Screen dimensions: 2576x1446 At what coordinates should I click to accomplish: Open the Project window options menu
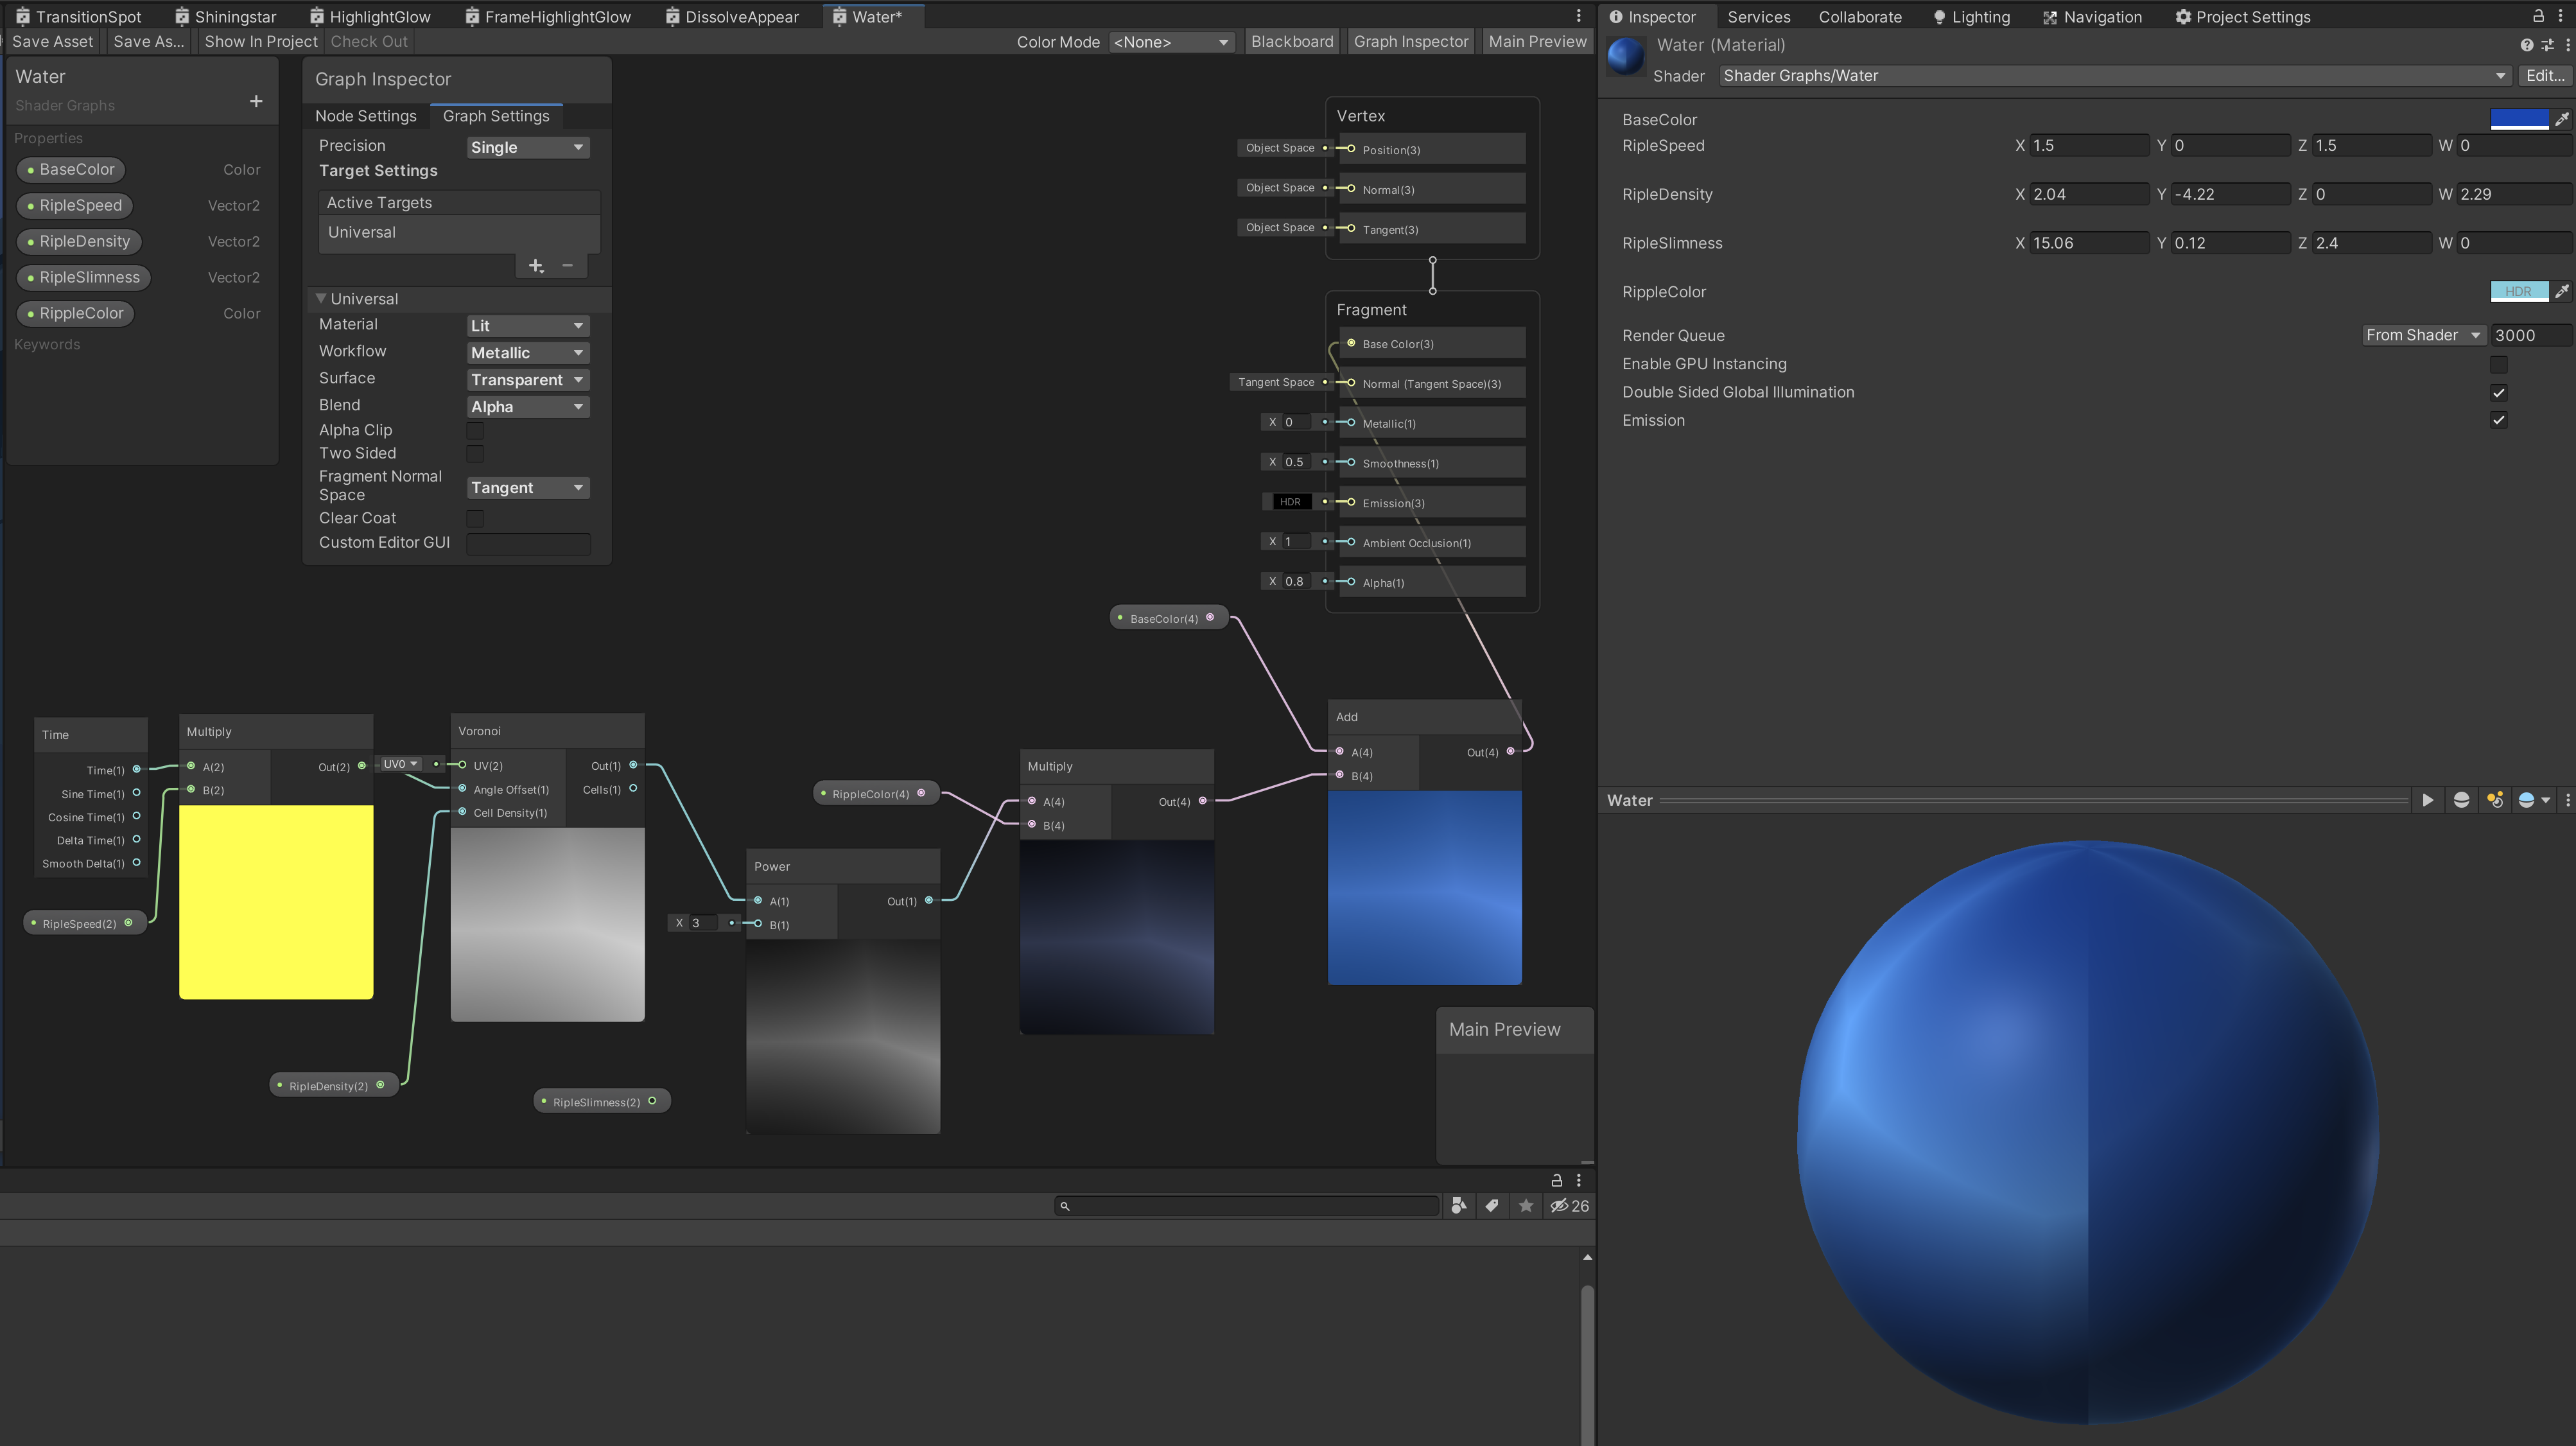pyautogui.click(x=1579, y=1180)
